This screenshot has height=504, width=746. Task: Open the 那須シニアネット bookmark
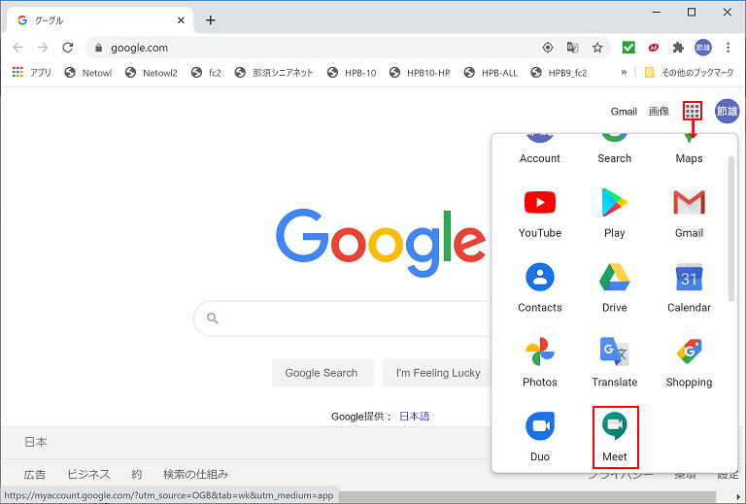tap(274, 72)
